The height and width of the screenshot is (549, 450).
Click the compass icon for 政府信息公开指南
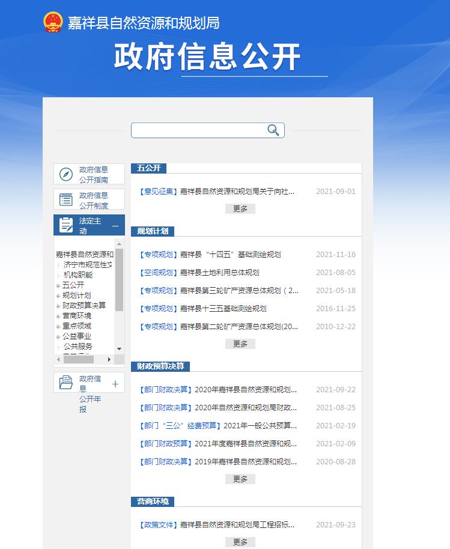[x=66, y=174]
